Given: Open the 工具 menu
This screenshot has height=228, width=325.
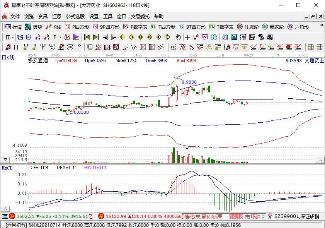Looking at the screenshot, I should [108, 16].
